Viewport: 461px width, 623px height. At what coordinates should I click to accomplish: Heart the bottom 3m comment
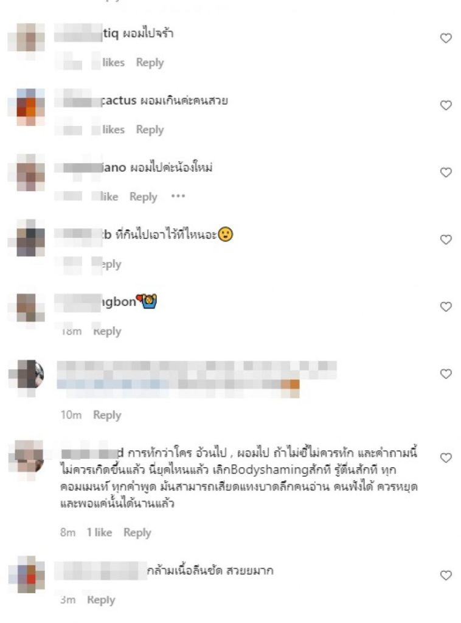point(446,576)
